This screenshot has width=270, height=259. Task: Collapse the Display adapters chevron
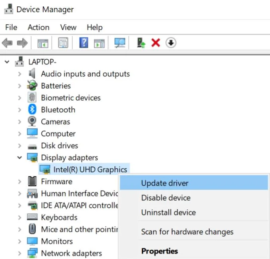click(19, 158)
